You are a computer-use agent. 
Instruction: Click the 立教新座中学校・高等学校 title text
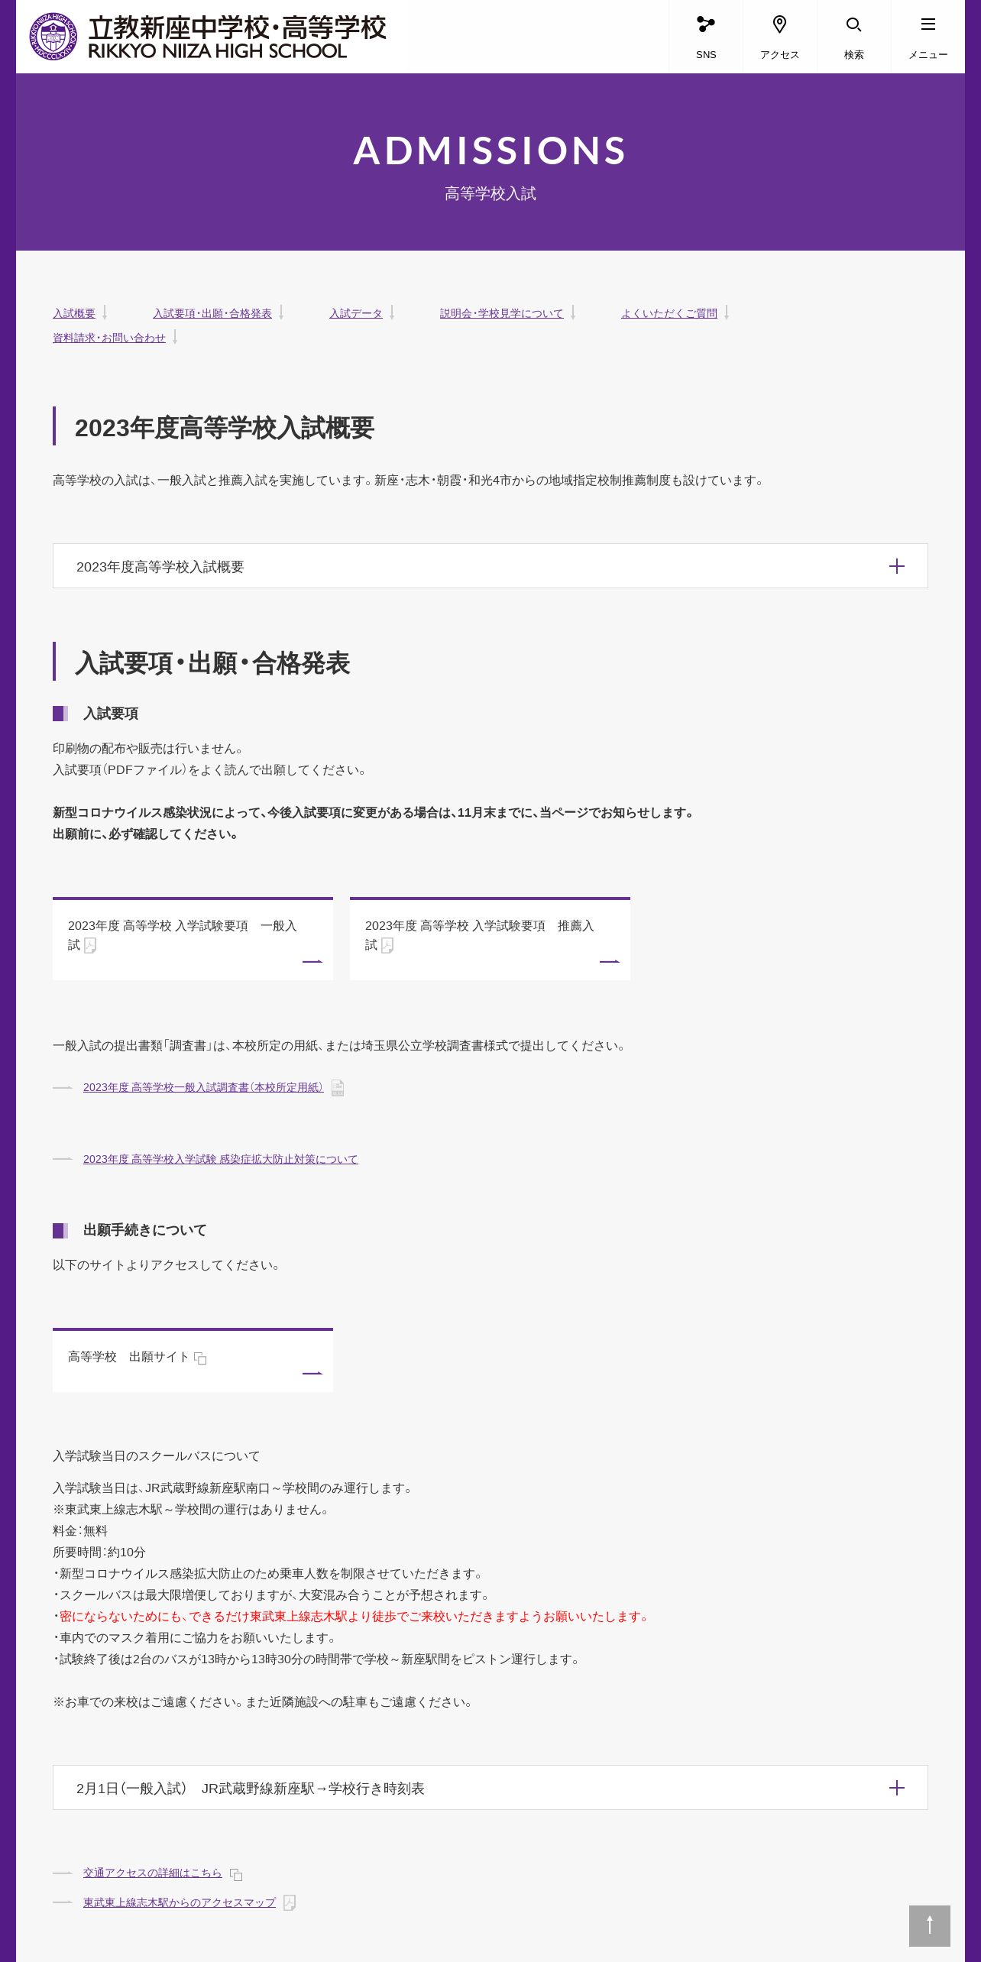pyautogui.click(x=237, y=28)
